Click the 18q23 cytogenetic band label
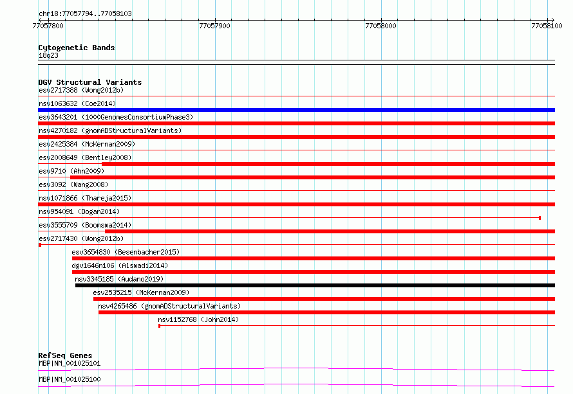The width and height of the screenshot is (573, 394). (48, 55)
